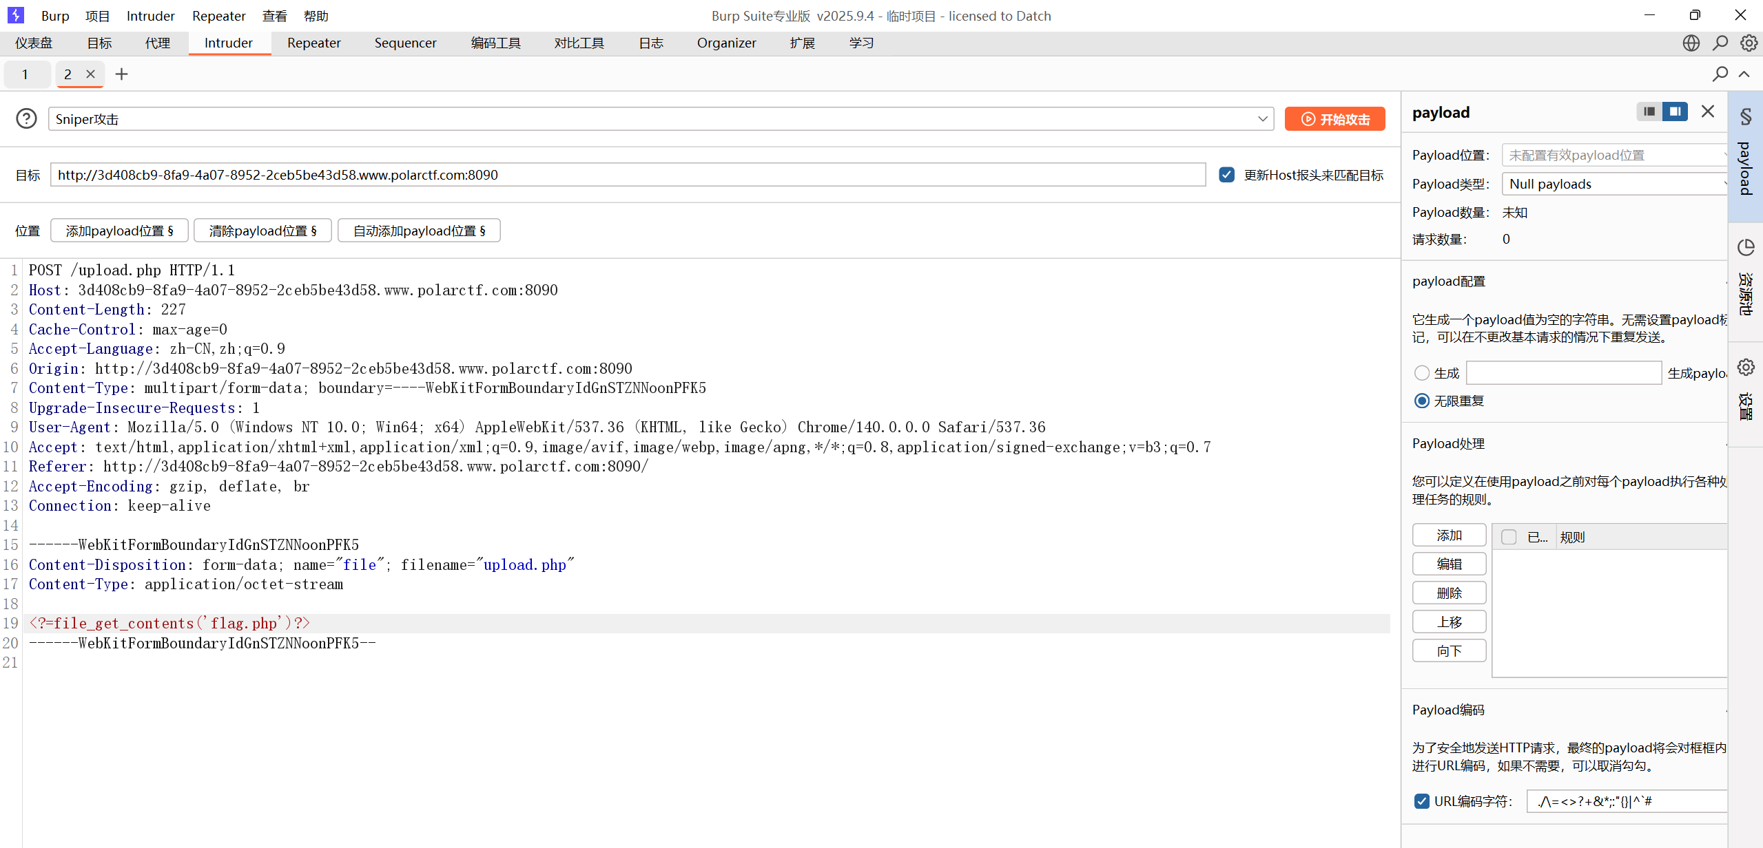Expand the Sniper攻击 attack type dropdown
The width and height of the screenshot is (1763, 848).
click(1262, 119)
